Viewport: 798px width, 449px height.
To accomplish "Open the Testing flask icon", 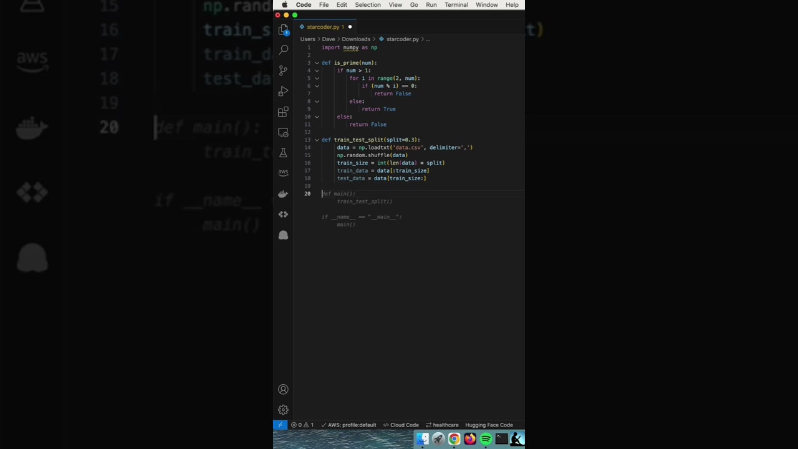I will click(283, 153).
